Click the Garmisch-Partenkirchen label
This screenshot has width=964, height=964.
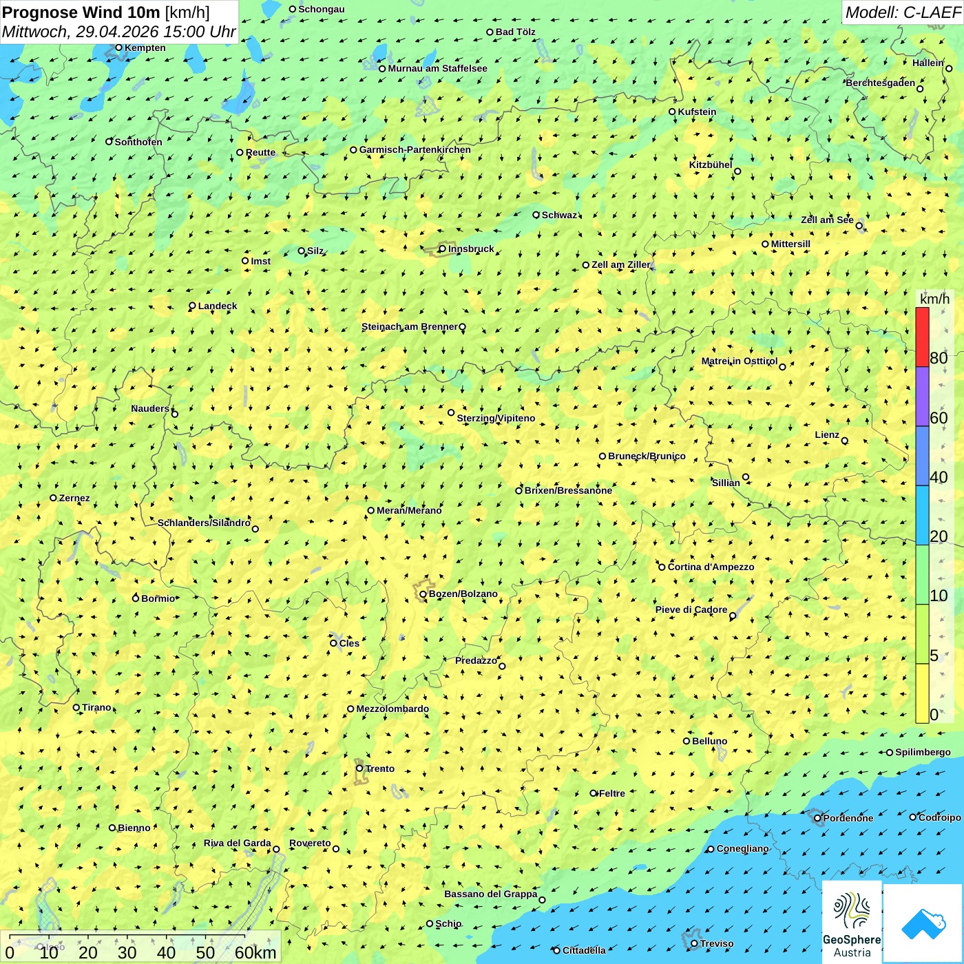pyautogui.click(x=415, y=149)
